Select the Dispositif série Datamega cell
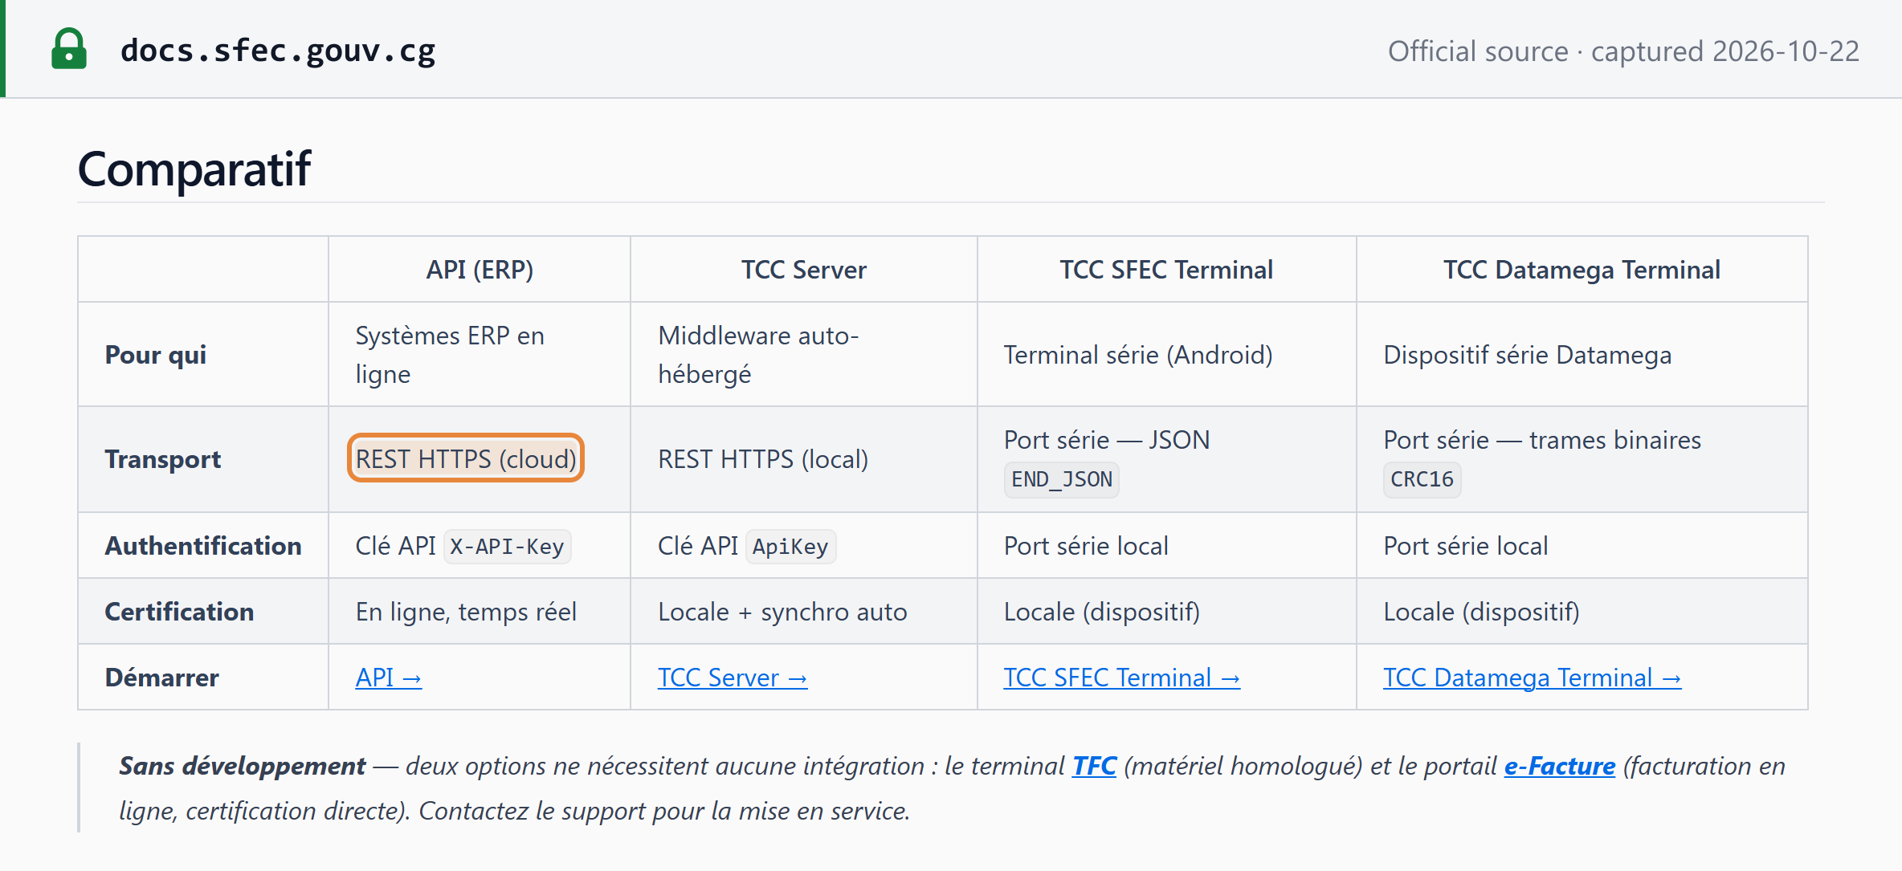 coord(1582,355)
